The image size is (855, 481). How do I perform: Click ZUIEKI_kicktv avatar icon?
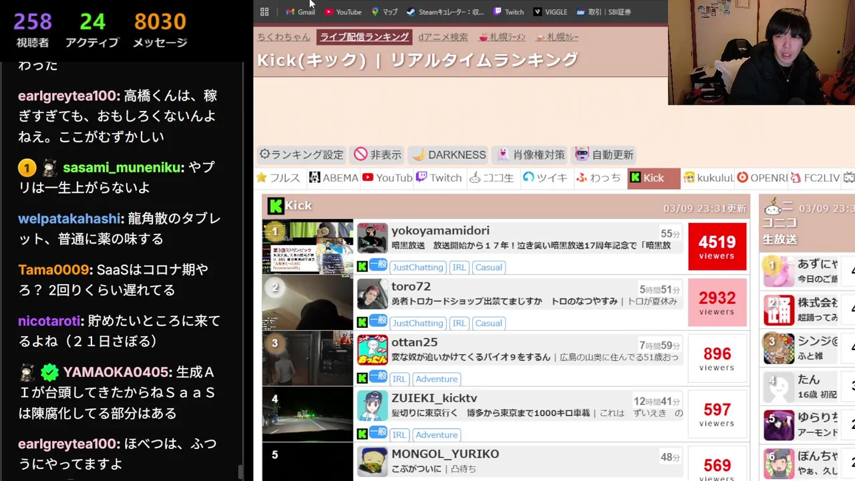[372, 406]
